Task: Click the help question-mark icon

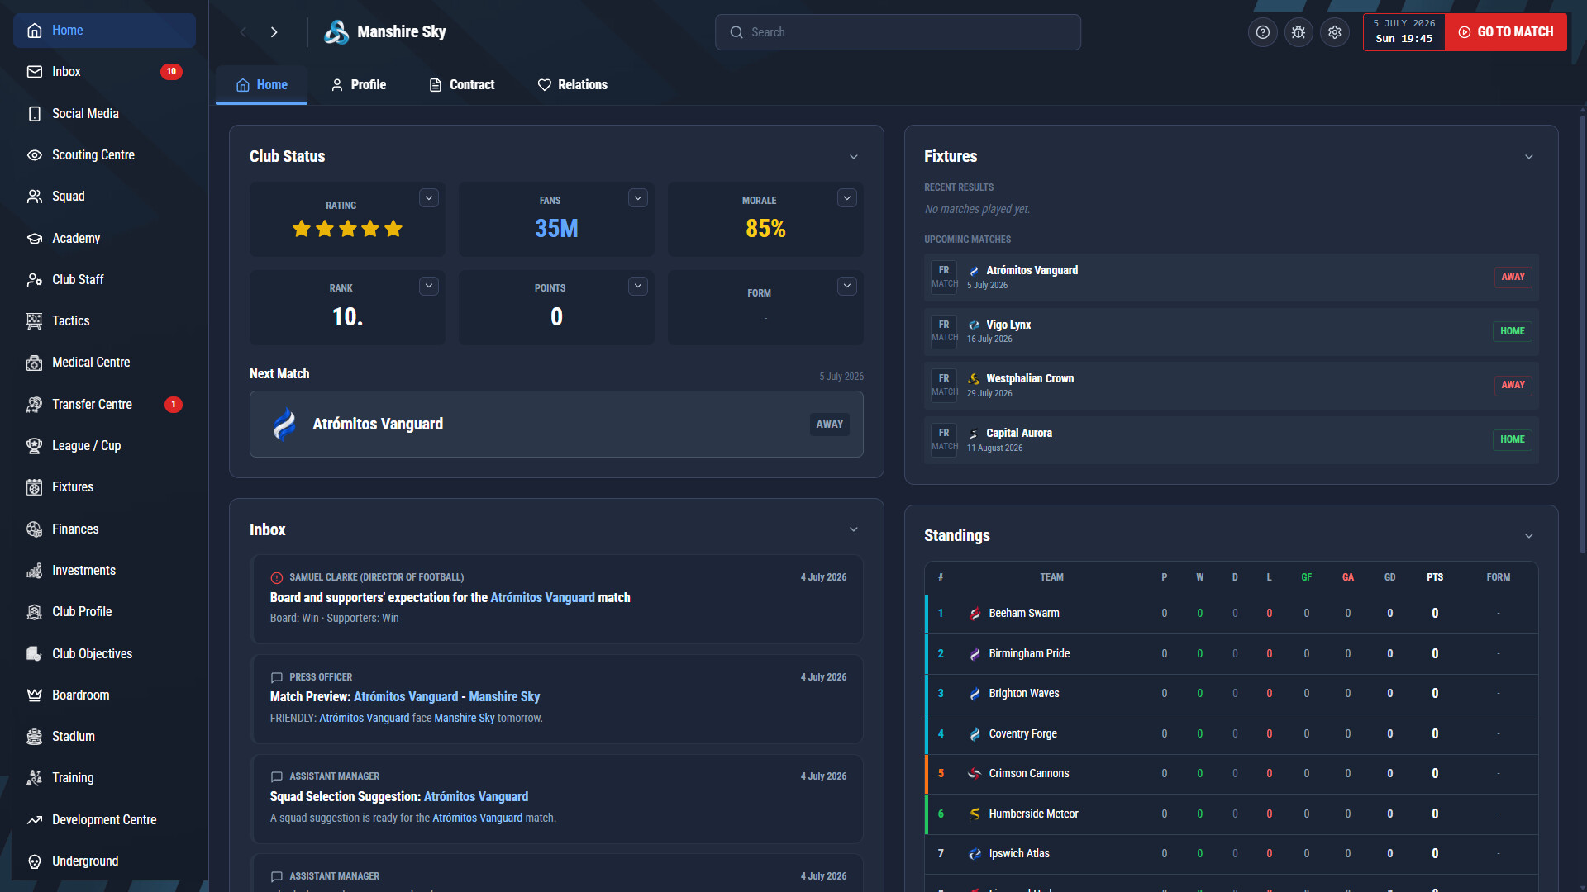Action: point(1262,32)
